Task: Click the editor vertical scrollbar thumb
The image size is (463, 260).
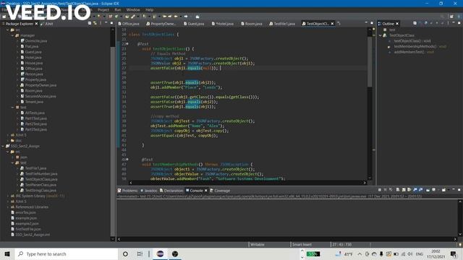Action: coord(370,61)
